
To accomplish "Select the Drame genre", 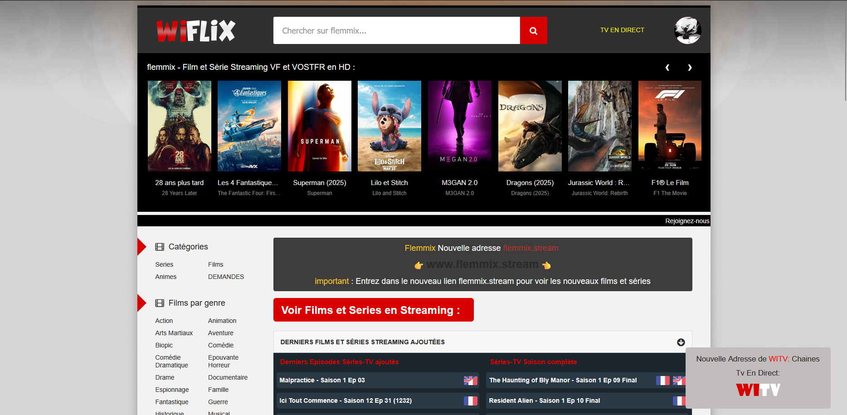I will (x=165, y=377).
